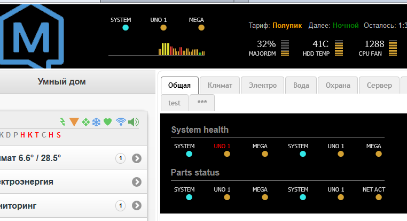Viewport: 407px width, 221px height.
Task: Click the cyan SYSTEM indicator in the header
Action: [126, 27]
